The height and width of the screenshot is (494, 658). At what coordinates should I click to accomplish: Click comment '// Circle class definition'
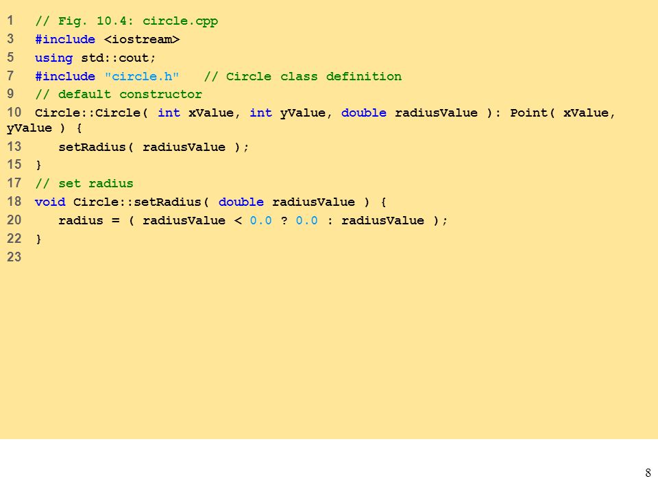point(303,76)
